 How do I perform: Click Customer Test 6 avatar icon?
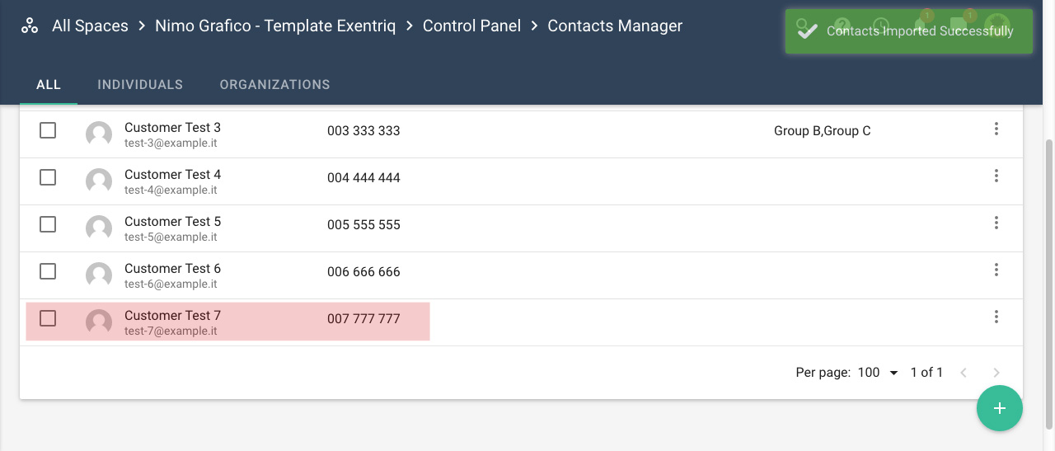point(99,275)
